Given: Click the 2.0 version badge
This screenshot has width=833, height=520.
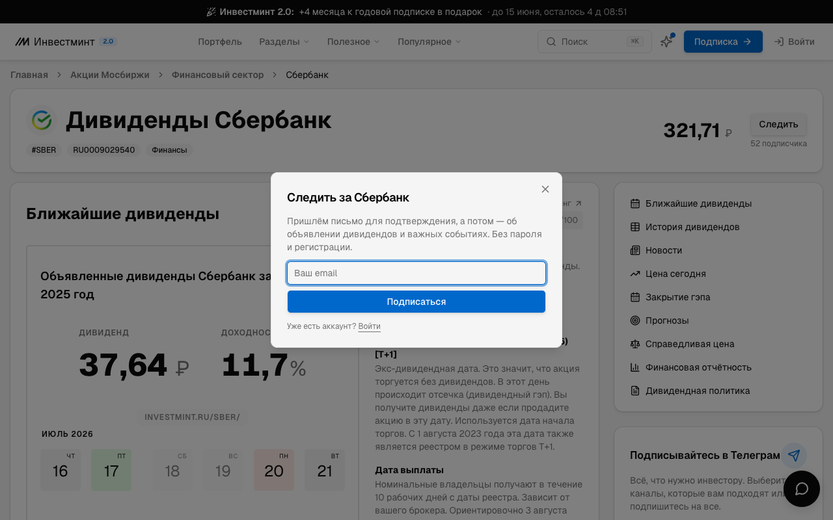Looking at the screenshot, I should pos(108,42).
